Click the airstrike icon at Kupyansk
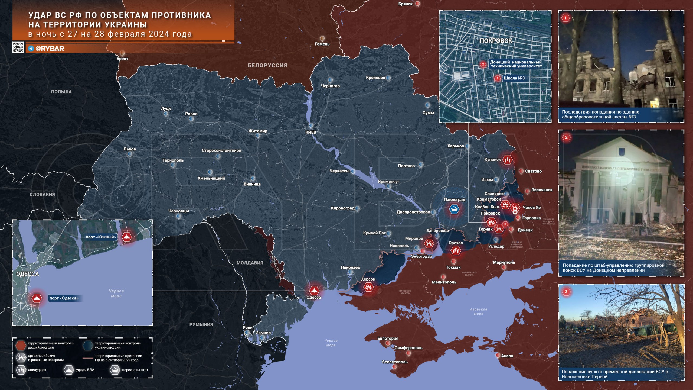The image size is (693, 390). pyautogui.click(x=507, y=159)
